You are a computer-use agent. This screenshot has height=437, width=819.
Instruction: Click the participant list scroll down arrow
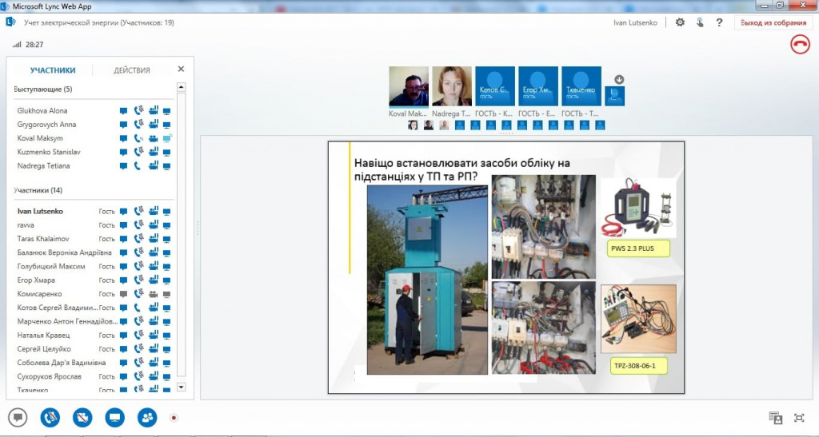pyautogui.click(x=182, y=387)
